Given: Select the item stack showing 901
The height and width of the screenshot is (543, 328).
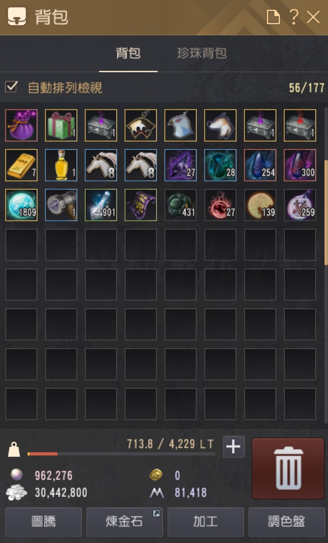Looking at the screenshot, I should click(x=101, y=205).
